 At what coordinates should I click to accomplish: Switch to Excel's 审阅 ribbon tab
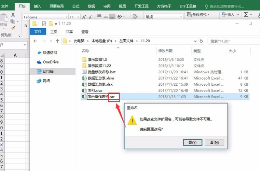pos(107,6)
